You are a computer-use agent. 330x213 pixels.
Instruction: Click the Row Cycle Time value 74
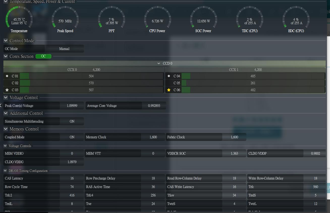(72, 187)
